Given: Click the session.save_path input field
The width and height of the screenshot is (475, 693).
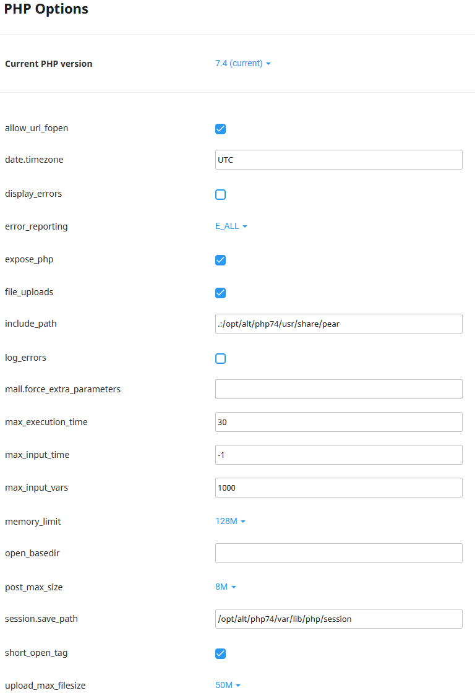Looking at the screenshot, I should point(338,619).
